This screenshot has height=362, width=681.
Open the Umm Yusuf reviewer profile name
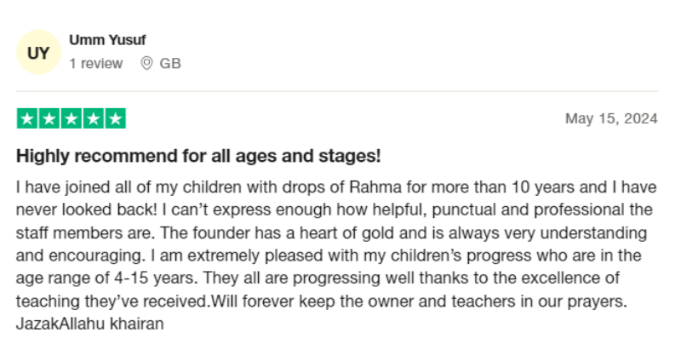pos(107,40)
